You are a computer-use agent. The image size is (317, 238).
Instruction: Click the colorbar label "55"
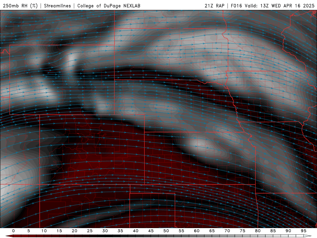(181, 231)
